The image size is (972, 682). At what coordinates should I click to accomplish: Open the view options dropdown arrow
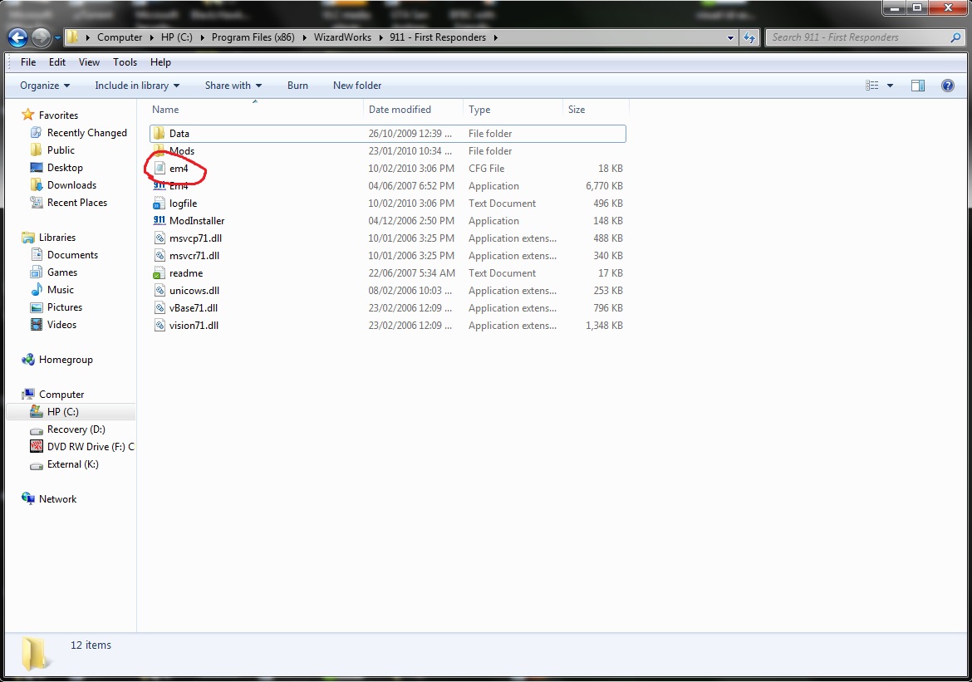891,86
